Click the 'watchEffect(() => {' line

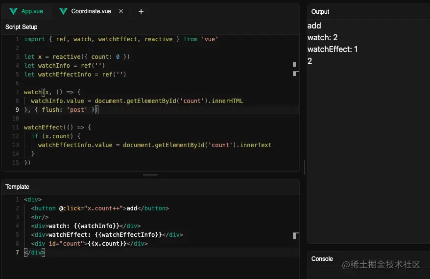(x=57, y=127)
